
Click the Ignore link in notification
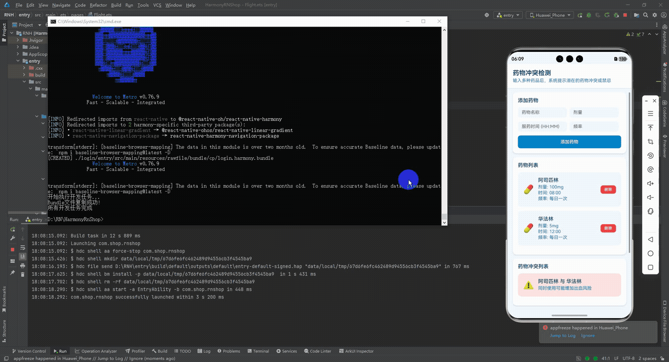click(x=588, y=335)
